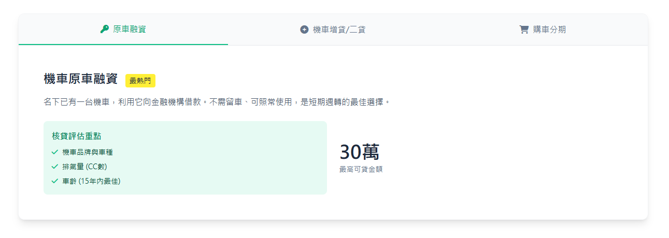
Task: Select the 排氣量 (CC數) list item text
Action: point(84,167)
